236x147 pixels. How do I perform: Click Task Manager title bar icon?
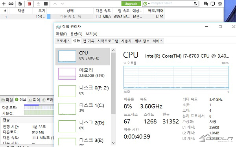pos(59,27)
